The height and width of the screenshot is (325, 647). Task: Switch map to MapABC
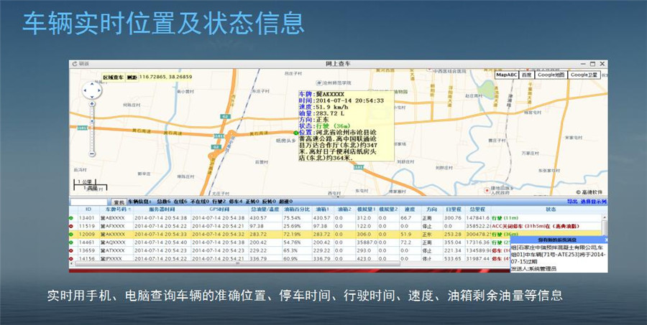506,75
